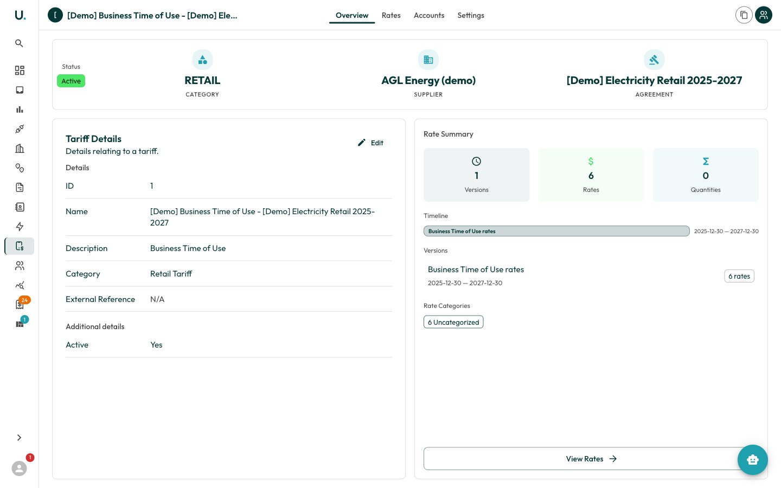The image size is (781, 488).
Task: Click the View Rates button
Action: (591, 459)
